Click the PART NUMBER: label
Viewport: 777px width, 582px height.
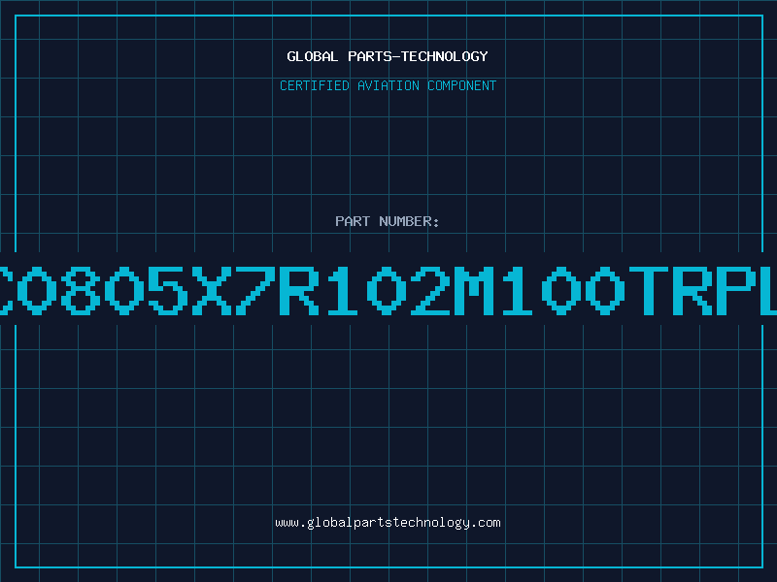388,221
